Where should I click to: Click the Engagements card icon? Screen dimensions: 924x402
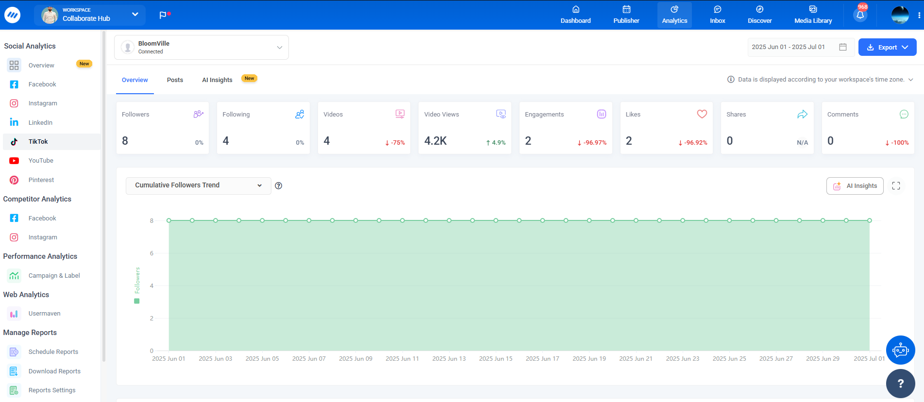coord(602,114)
